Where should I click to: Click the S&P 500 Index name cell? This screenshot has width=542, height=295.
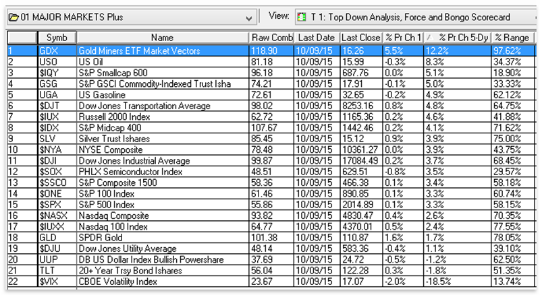163,205
